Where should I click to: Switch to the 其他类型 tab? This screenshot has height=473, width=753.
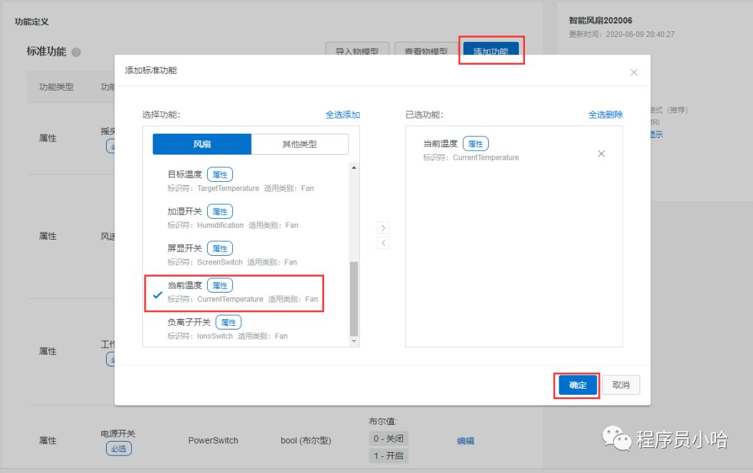(299, 144)
